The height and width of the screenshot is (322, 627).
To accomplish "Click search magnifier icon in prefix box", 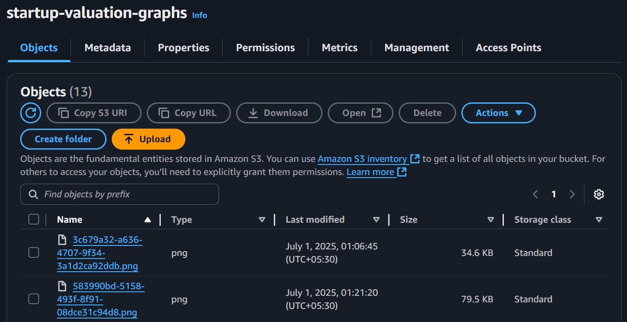I will [x=33, y=194].
